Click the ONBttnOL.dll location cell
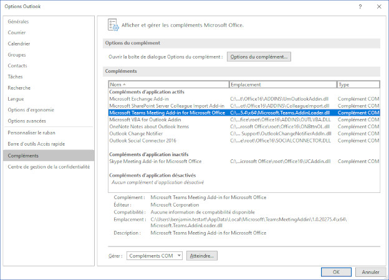389x280 pixels. 280,126
